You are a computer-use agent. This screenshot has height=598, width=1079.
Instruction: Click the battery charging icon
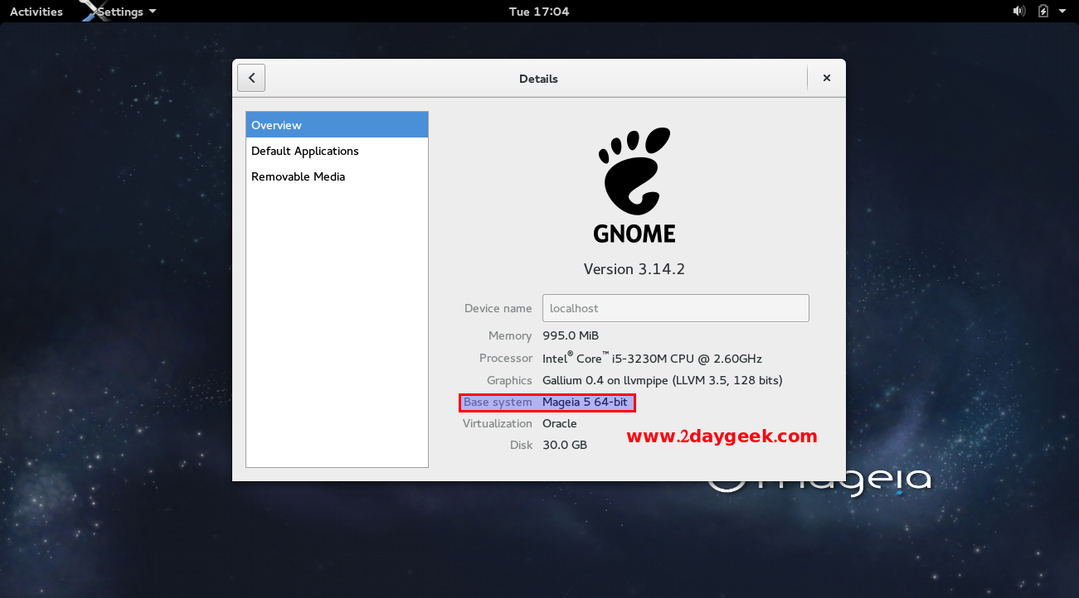click(x=1043, y=12)
